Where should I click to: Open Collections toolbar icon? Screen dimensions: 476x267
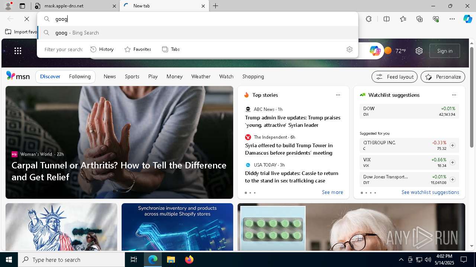[x=419, y=19]
